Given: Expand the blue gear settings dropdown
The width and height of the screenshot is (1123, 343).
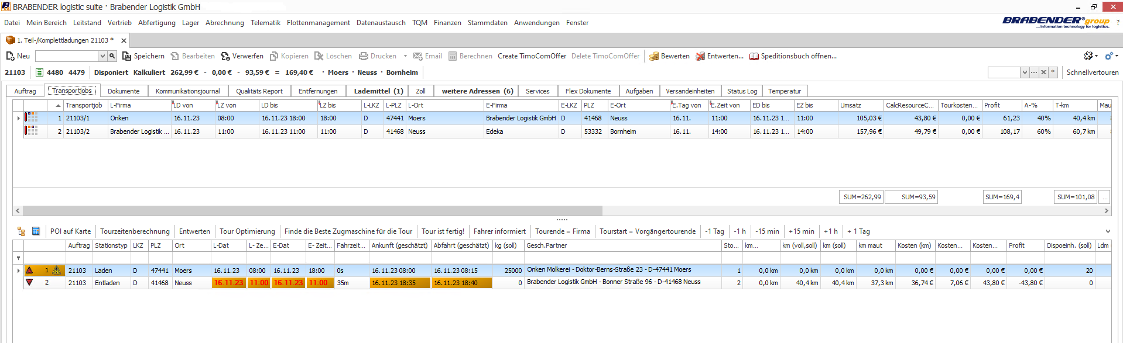Looking at the screenshot, I should [x=1117, y=56].
